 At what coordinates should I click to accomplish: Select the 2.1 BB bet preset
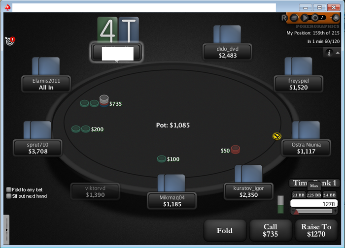coord(298,195)
